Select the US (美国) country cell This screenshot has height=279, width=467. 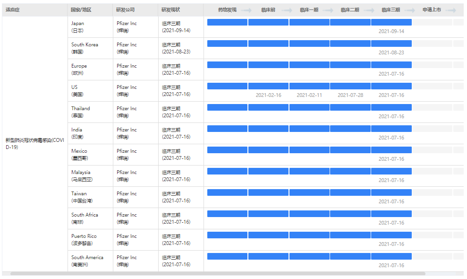point(90,91)
